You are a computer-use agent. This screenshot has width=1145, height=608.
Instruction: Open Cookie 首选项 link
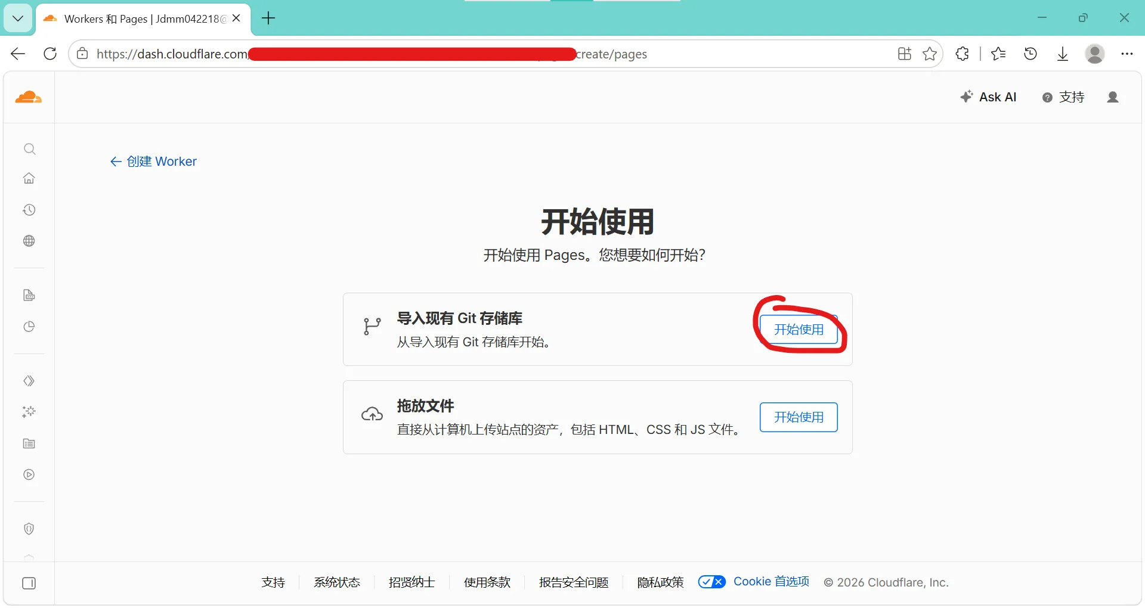[x=771, y=582]
